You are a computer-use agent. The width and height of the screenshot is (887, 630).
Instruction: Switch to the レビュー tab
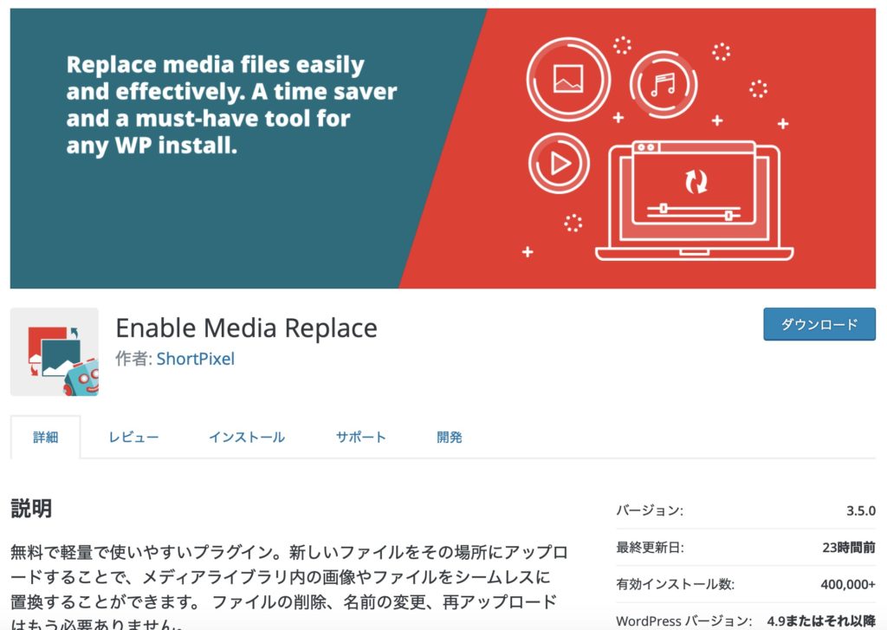coord(133,438)
